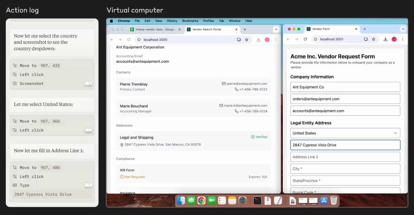Click the Expires: N/A text

[258, 177]
